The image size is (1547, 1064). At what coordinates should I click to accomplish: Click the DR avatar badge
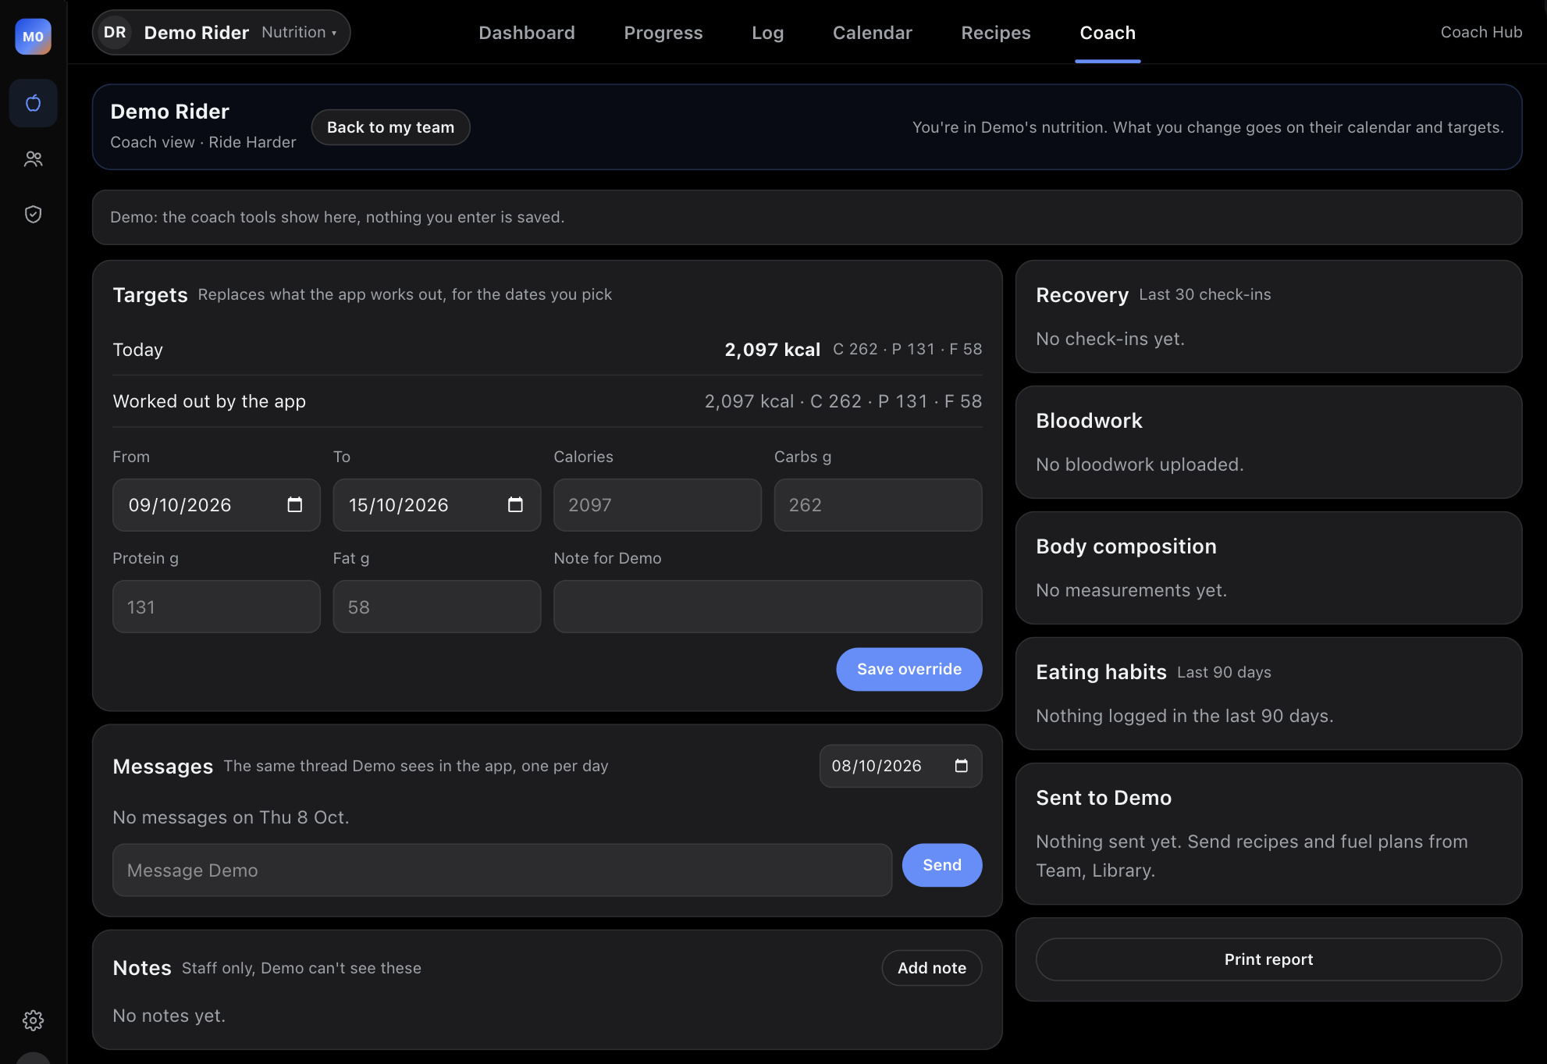[115, 33]
